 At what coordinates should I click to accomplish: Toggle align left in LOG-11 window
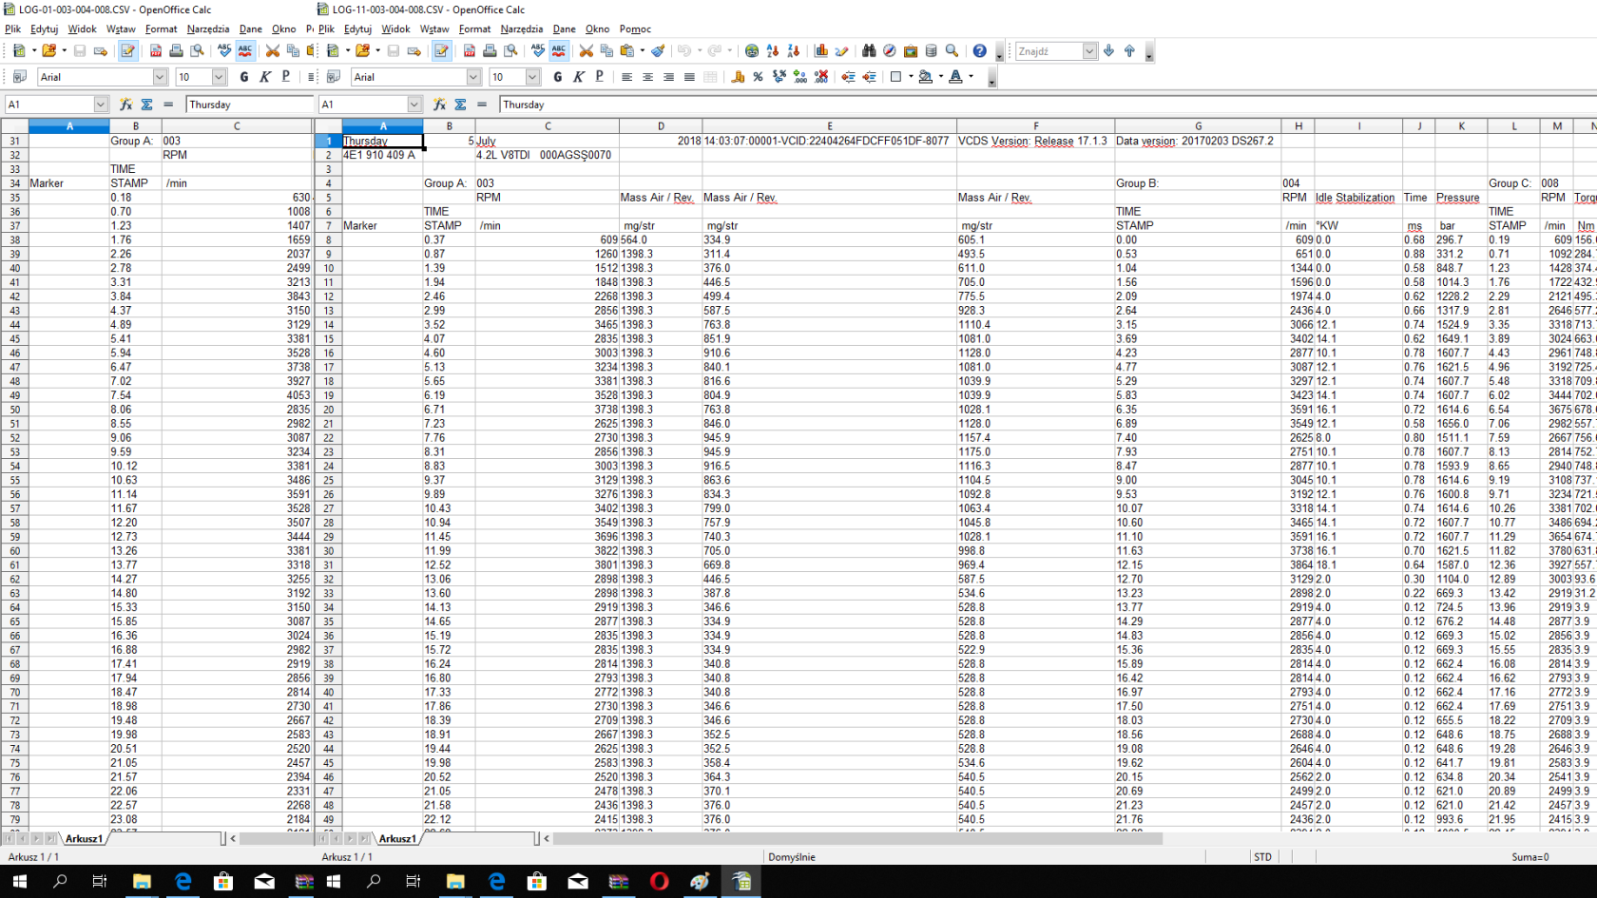[x=627, y=77]
